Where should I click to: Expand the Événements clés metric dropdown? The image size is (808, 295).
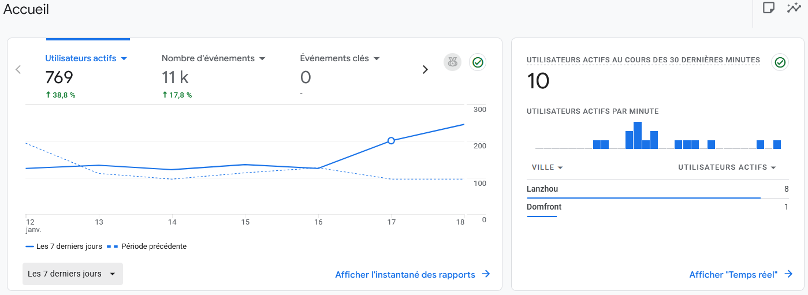tap(377, 59)
